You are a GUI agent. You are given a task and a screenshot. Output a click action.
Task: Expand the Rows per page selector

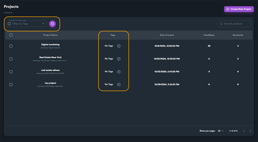(221, 131)
